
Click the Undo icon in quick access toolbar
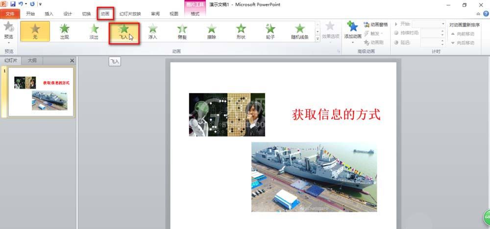pyautogui.click(x=21, y=4)
